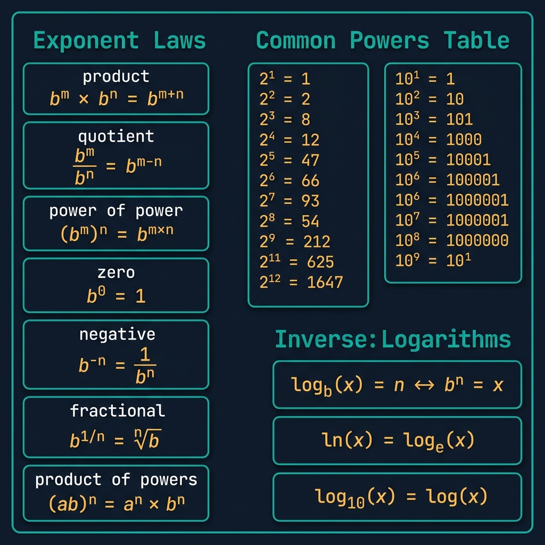Viewport: 545px width, 545px height.
Task: Click the row 10³ = 101
Action: click(x=434, y=119)
